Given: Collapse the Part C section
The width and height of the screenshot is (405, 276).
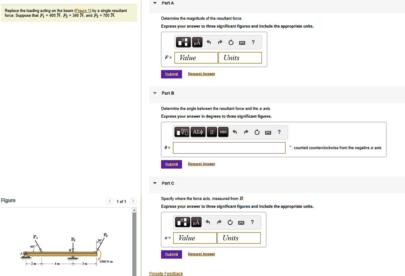Looking at the screenshot, I should [x=154, y=183].
